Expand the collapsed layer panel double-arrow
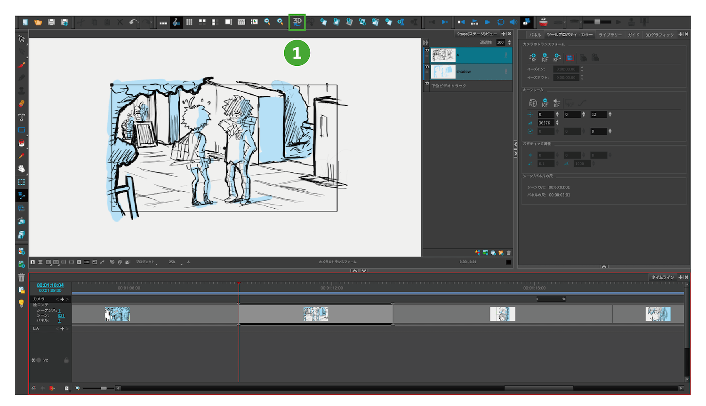The image size is (706, 406). click(426, 43)
